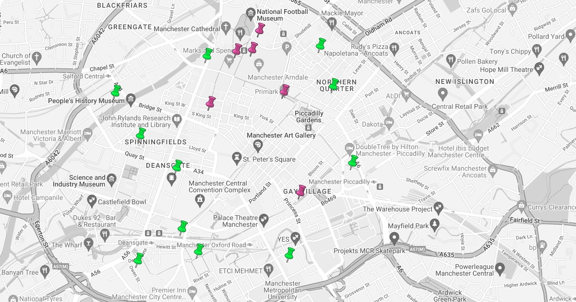The height and width of the screenshot is (302, 576).
Task: Select the Manchester Arndale shopping bag icon
Action: (259, 64)
